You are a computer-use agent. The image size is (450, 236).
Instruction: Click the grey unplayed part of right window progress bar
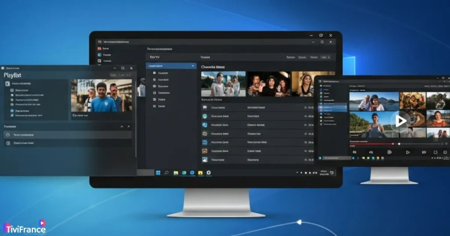click(x=421, y=144)
